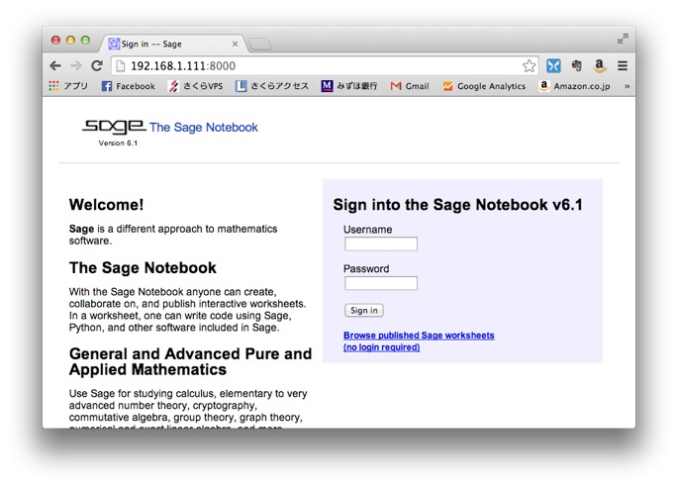Click the Sage logo in page header
678x487 pixels.
pyautogui.click(x=113, y=127)
